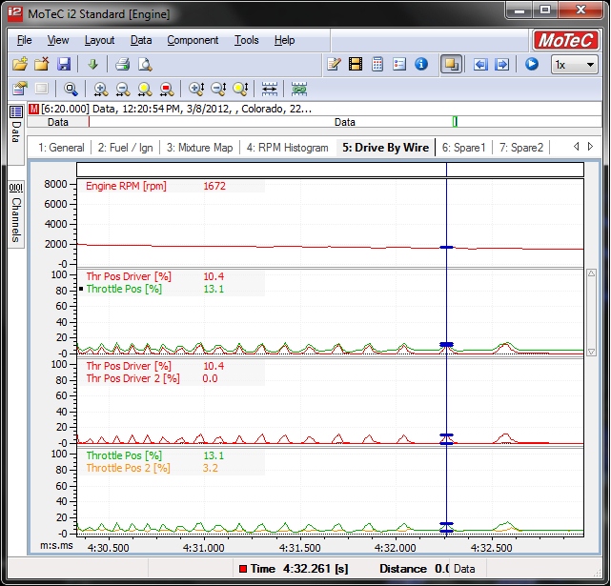
Task: Select Engine RPM channel legend
Action: (x=126, y=186)
